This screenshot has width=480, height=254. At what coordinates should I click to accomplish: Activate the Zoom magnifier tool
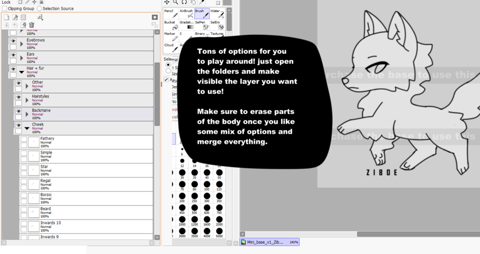click(175, 2)
